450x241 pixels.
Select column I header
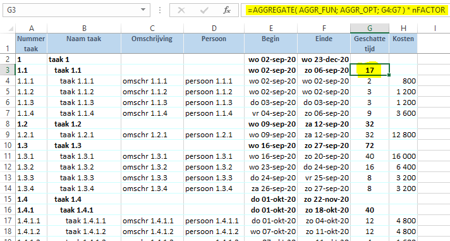coord(435,28)
